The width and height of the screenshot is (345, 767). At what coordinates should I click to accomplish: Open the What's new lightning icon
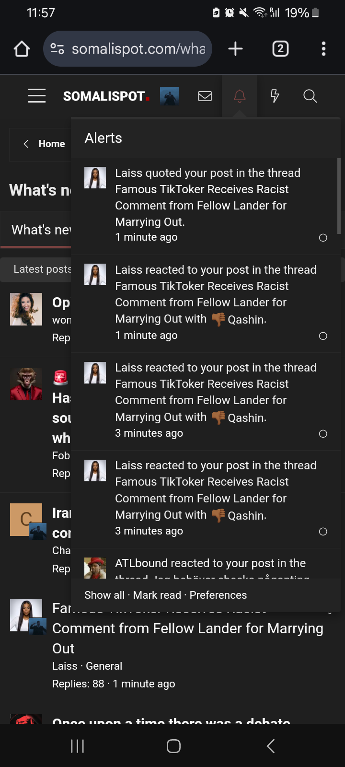tap(275, 96)
